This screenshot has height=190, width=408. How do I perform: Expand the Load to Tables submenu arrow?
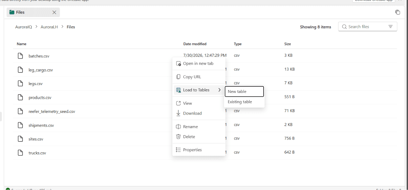pyautogui.click(x=220, y=90)
